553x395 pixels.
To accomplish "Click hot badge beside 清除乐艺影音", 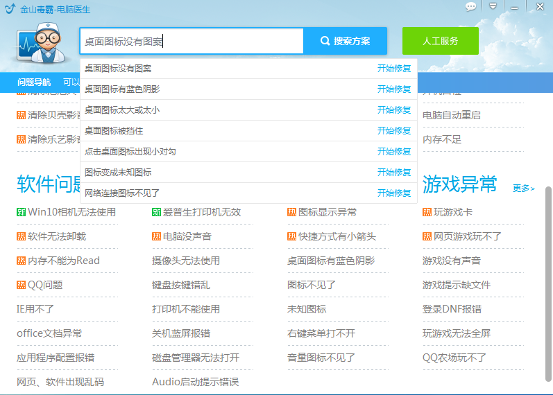I will pos(21,139).
